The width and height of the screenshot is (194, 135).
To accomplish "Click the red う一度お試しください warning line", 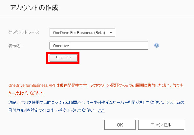I will coord(27,93).
